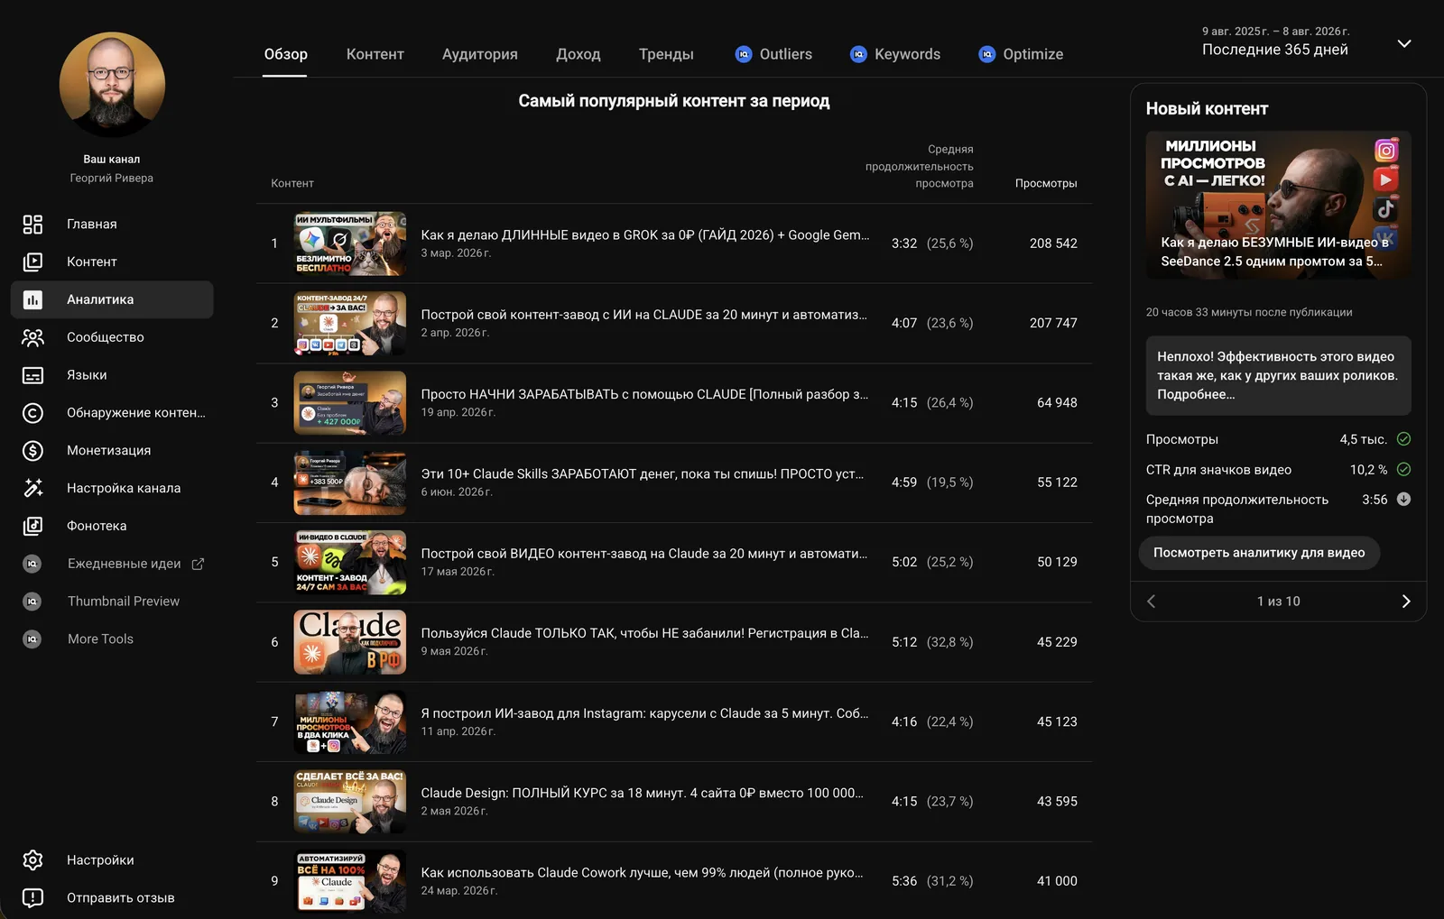Click the down arrow indicator beside 3:56

(x=1403, y=499)
